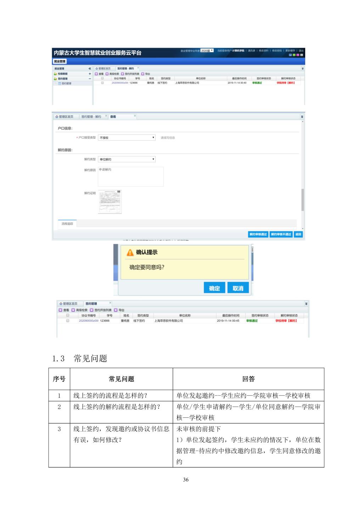Click the 签约开放列表 icon in top toolbar
The height and width of the screenshot is (513, 363).
pyautogui.click(x=122, y=74)
